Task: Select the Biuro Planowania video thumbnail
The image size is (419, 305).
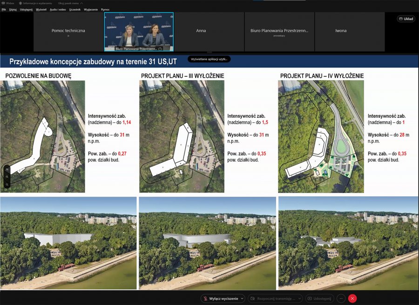Action: pyautogui.click(x=139, y=32)
